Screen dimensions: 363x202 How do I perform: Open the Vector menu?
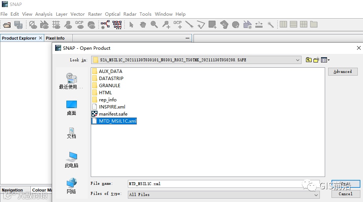pyautogui.click(x=78, y=14)
